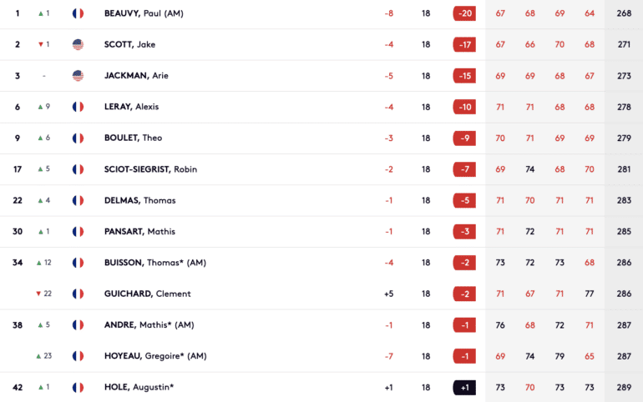
Task: Click the red -20 total score badge
Action: [x=464, y=13]
